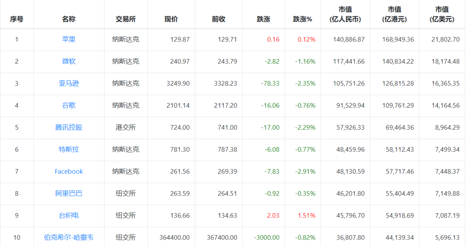The width and height of the screenshot is (467, 246).
Task: Select Facebook's USD market cap 7,448.37
Action: (x=448, y=172)
